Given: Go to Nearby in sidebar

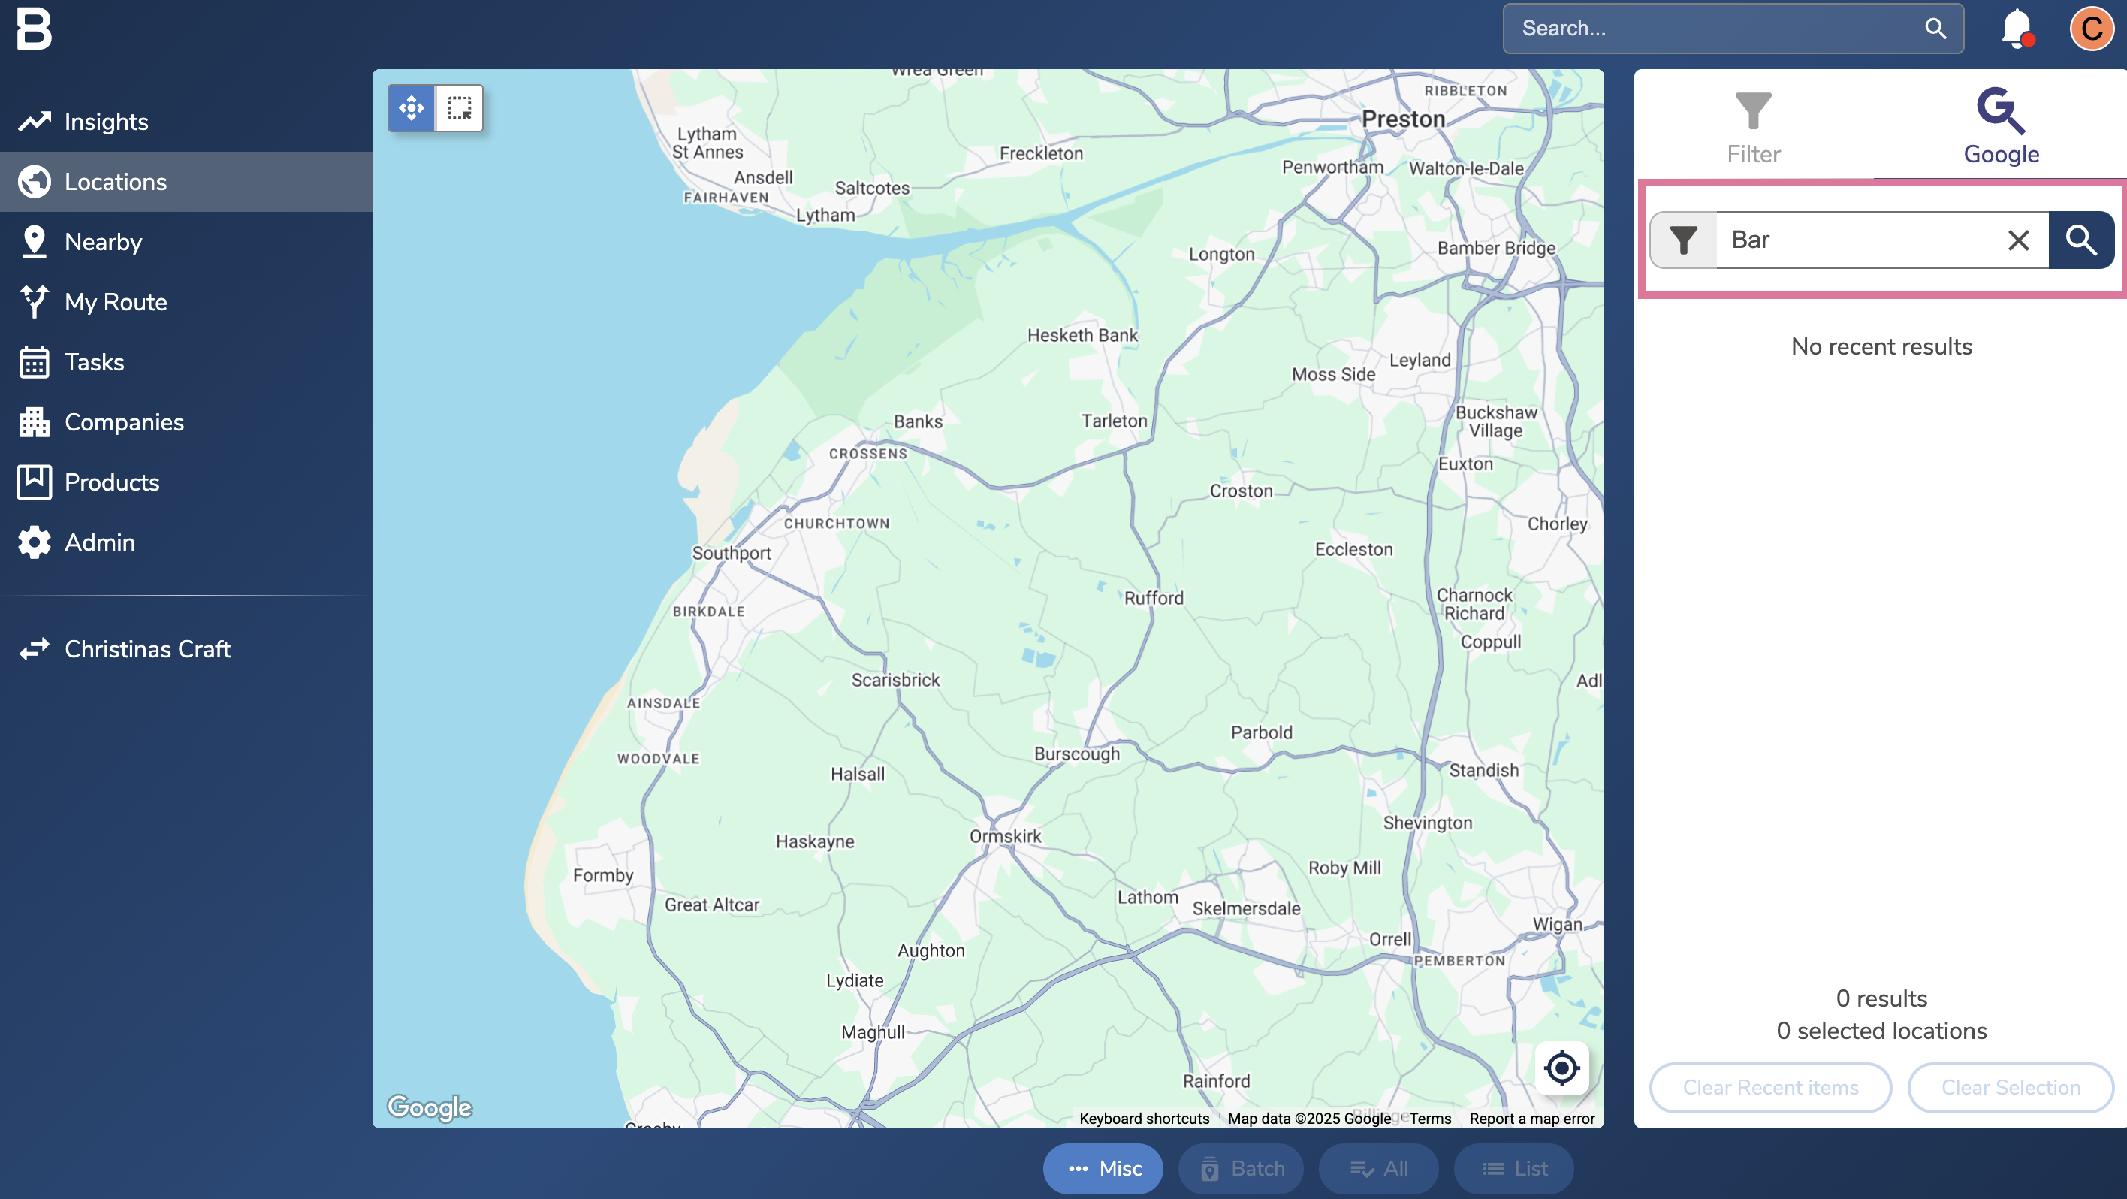Looking at the screenshot, I should click(x=103, y=242).
